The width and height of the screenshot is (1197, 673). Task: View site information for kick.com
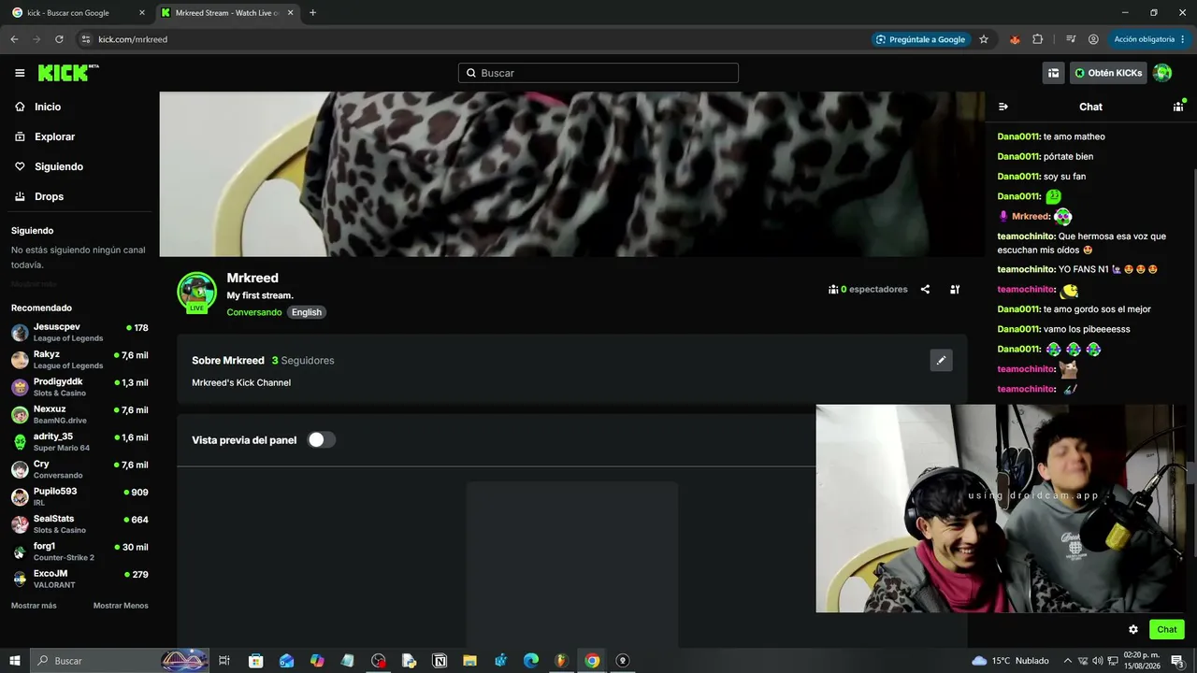[86, 39]
